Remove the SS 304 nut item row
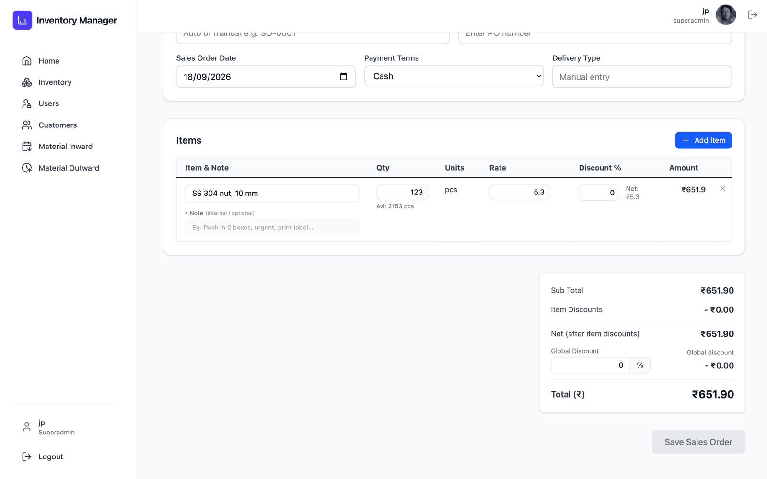Image resolution: width=767 pixels, height=479 pixels. 722,189
